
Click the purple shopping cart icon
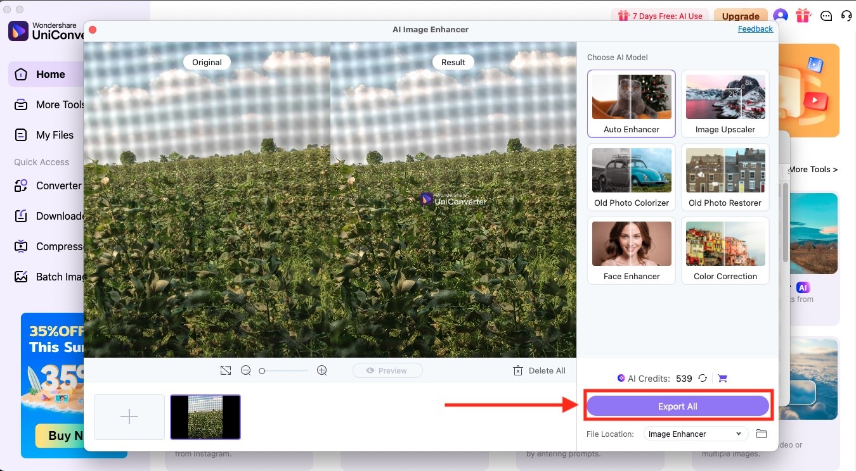[x=722, y=378]
